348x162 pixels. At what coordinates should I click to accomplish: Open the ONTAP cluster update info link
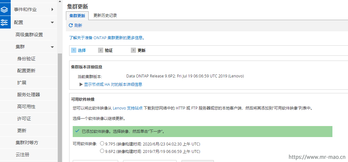[x=107, y=38]
